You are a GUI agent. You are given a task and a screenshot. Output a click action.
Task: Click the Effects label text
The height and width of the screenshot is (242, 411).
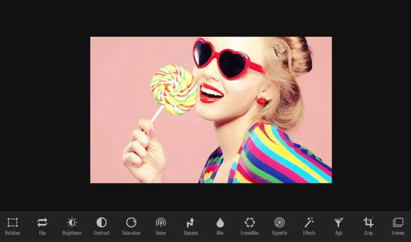pyautogui.click(x=309, y=233)
